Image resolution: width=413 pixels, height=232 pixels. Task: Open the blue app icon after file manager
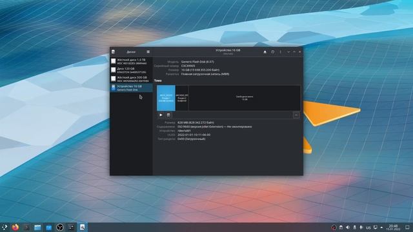click(49, 227)
